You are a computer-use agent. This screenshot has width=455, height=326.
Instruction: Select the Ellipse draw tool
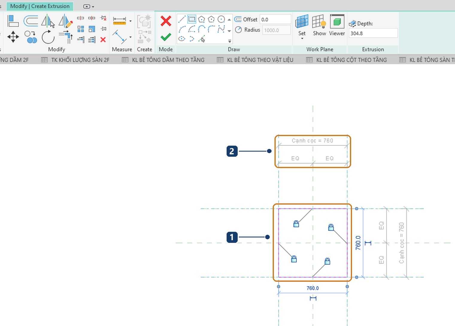click(x=182, y=39)
